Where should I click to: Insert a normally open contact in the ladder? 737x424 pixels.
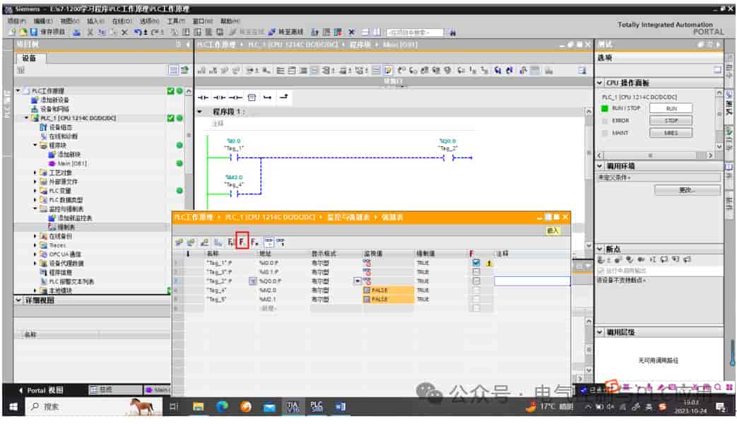[x=203, y=98]
